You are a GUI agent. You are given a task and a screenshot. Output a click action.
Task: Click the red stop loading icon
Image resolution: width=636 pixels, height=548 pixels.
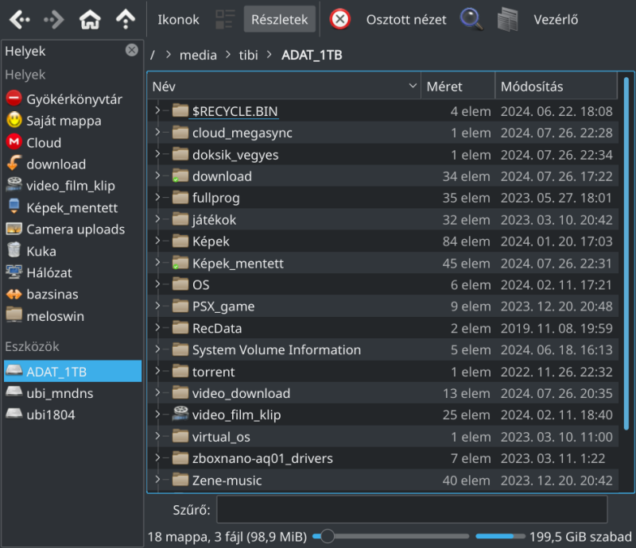pos(340,19)
